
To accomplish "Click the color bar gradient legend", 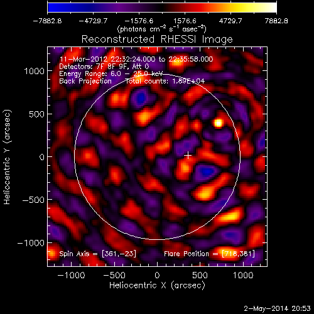I will [162, 8].
